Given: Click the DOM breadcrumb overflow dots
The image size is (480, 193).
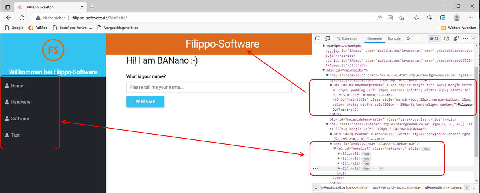Looking at the screenshot, I should pos(316,187).
